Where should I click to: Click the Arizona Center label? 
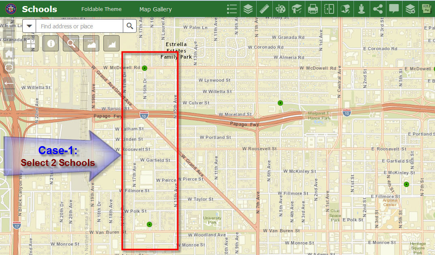(390, 202)
